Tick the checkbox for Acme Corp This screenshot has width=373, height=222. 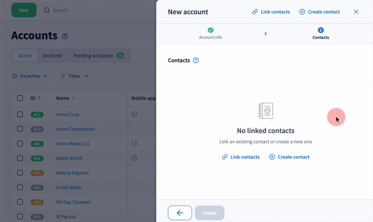[20, 114]
